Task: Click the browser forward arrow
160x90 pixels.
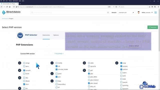Action: click(x=4, y=7)
